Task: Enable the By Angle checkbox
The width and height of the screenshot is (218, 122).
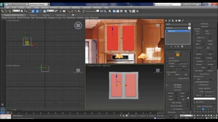Action: 168,64
